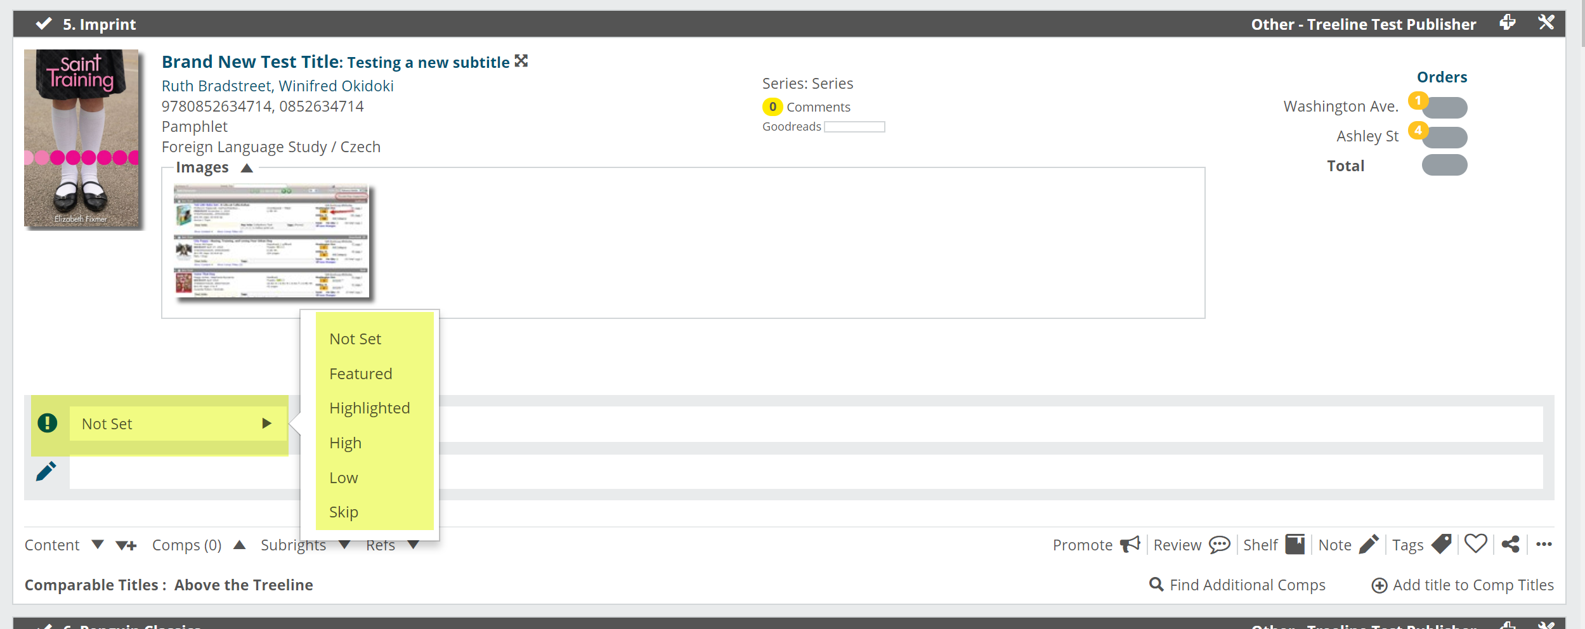This screenshot has height=629, width=1585.
Task: Click the blue pencil edit icon
Action: (46, 471)
